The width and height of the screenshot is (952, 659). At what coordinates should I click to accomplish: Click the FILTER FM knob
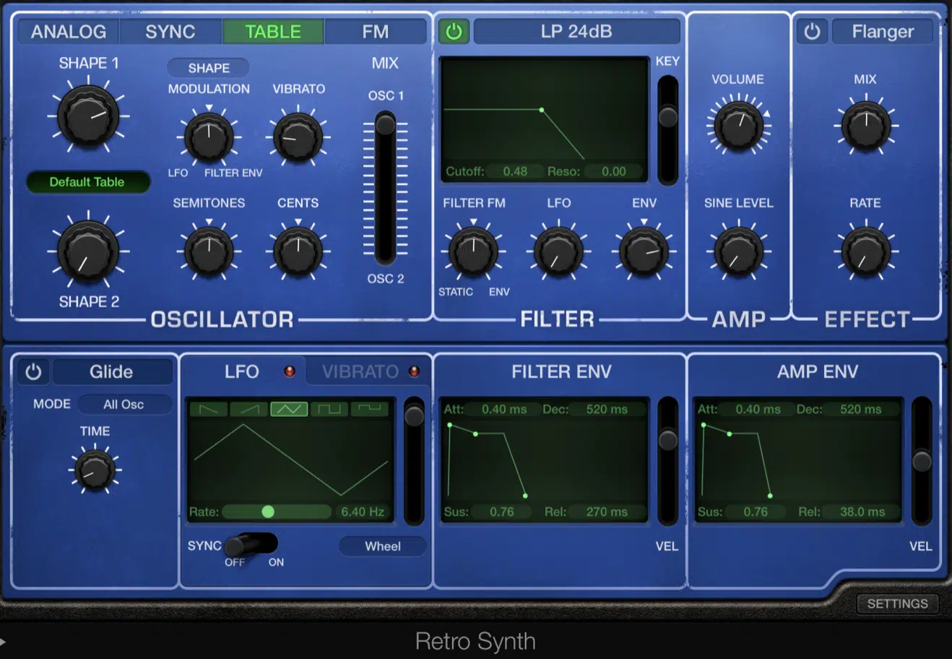[473, 251]
